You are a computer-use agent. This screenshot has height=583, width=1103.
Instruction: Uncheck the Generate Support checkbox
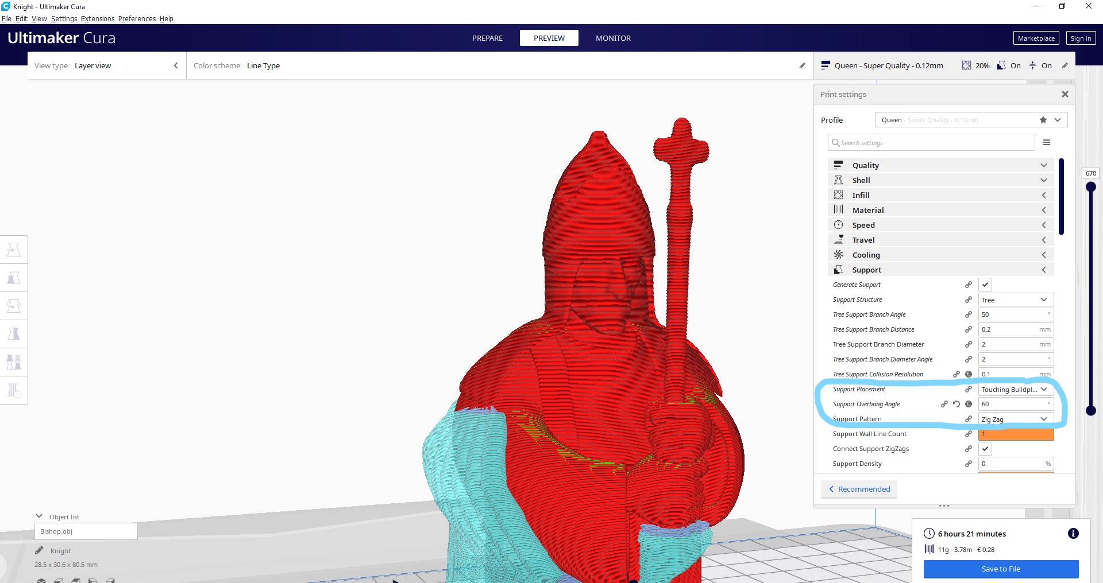[x=986, y=285]
